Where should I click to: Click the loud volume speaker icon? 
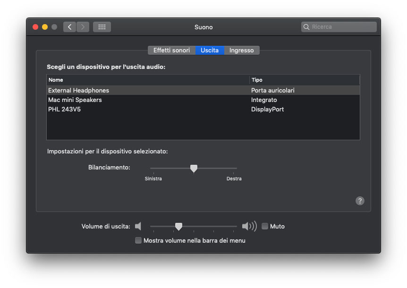coord(249,226)
